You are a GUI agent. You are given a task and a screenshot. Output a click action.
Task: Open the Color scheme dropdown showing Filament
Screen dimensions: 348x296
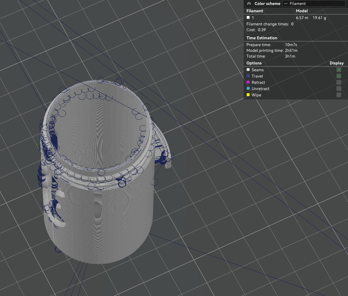tap(314, 3)
